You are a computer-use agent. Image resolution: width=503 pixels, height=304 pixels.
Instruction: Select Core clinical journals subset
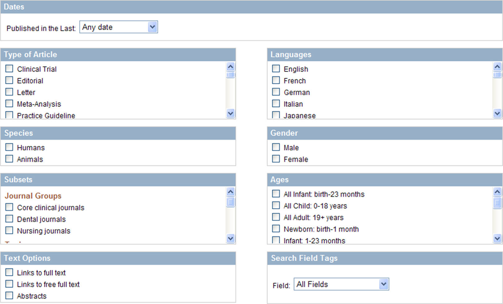9,207
